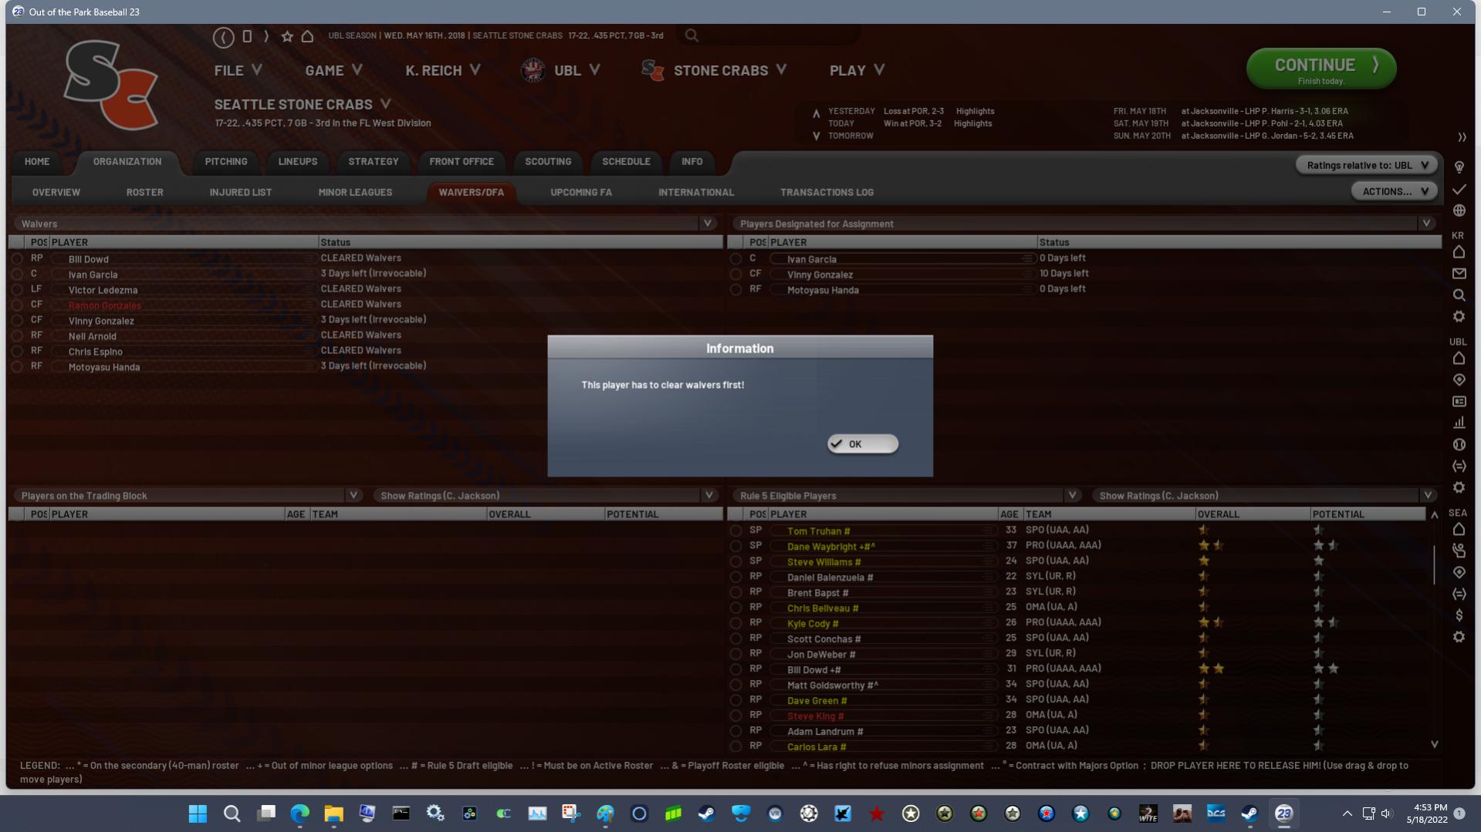The width and height of the screenshot is (1481, 832).
Task: Expand the Waivers panel dropdown
Action: click(707, 224)
